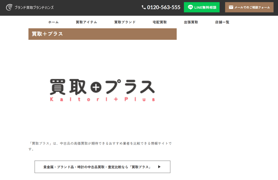Image resolution: width=278 pixels, height=180 pixels.
Task: Open the 店舗一覧 menu item
Action: point(222,22)
